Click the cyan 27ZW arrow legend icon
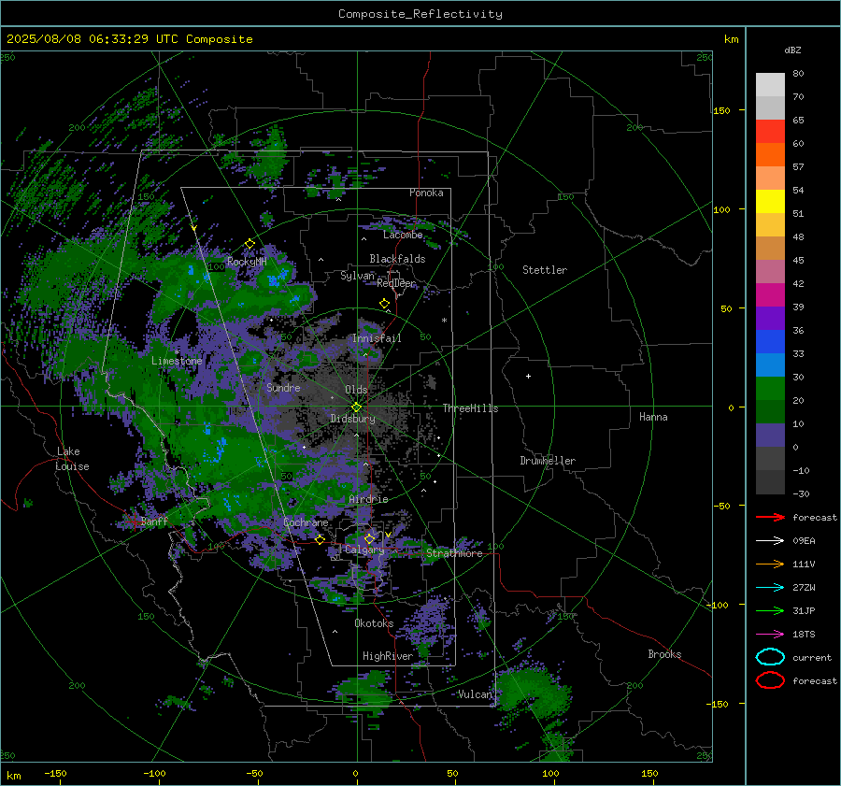 [x=770, y=588]
